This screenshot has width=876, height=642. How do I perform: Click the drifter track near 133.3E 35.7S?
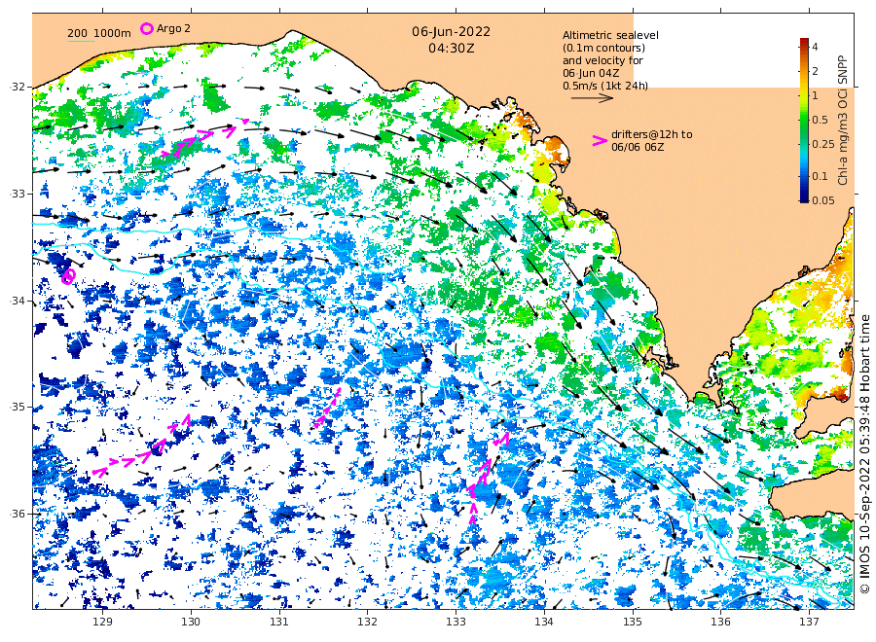(488, 479)
